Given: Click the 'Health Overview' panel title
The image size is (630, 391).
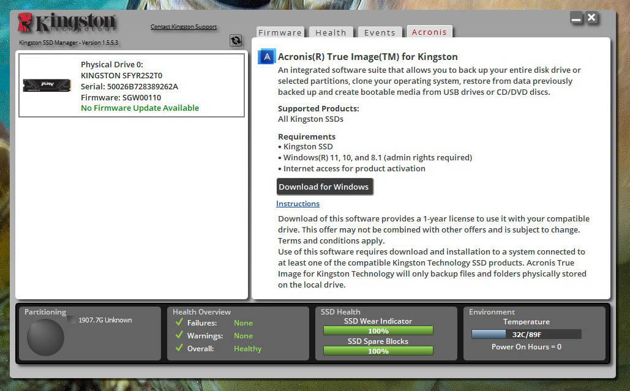Looking at the screenshot, I should coord(201,312).
